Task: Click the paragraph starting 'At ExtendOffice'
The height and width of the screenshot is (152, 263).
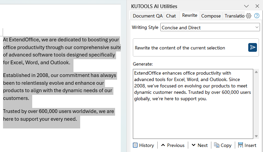Action: (x=62, y=51)
